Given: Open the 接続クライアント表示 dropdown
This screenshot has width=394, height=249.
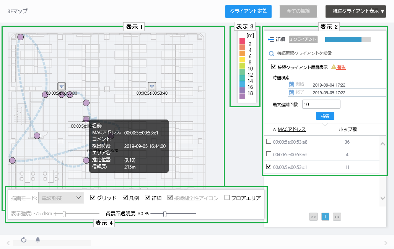Looking at the screenshot, I should pyautogui.click(x=355, y=11).
